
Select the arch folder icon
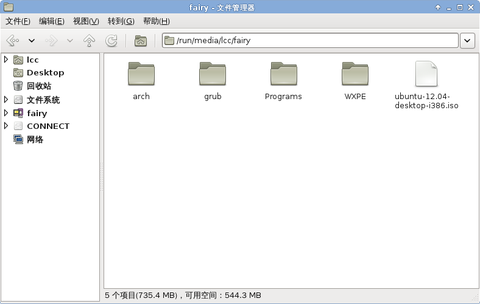[141, 74]
